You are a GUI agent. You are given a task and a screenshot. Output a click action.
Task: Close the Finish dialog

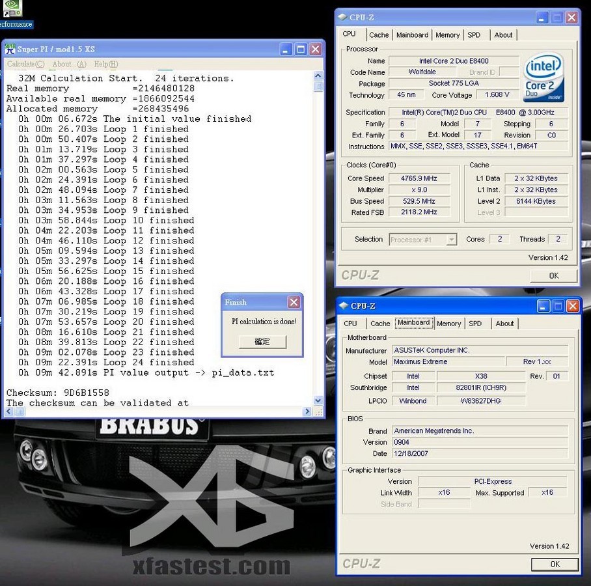[x=294, y=302]
